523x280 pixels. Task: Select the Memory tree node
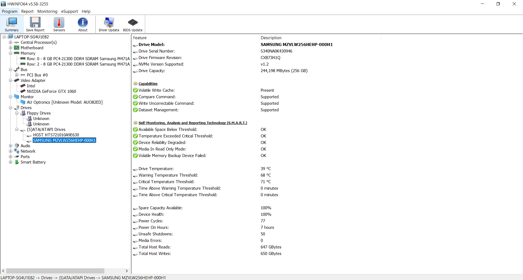coord(28,53)
